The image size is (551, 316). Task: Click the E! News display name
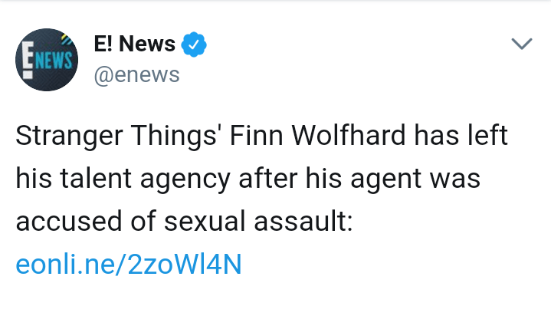click(134, 44)
